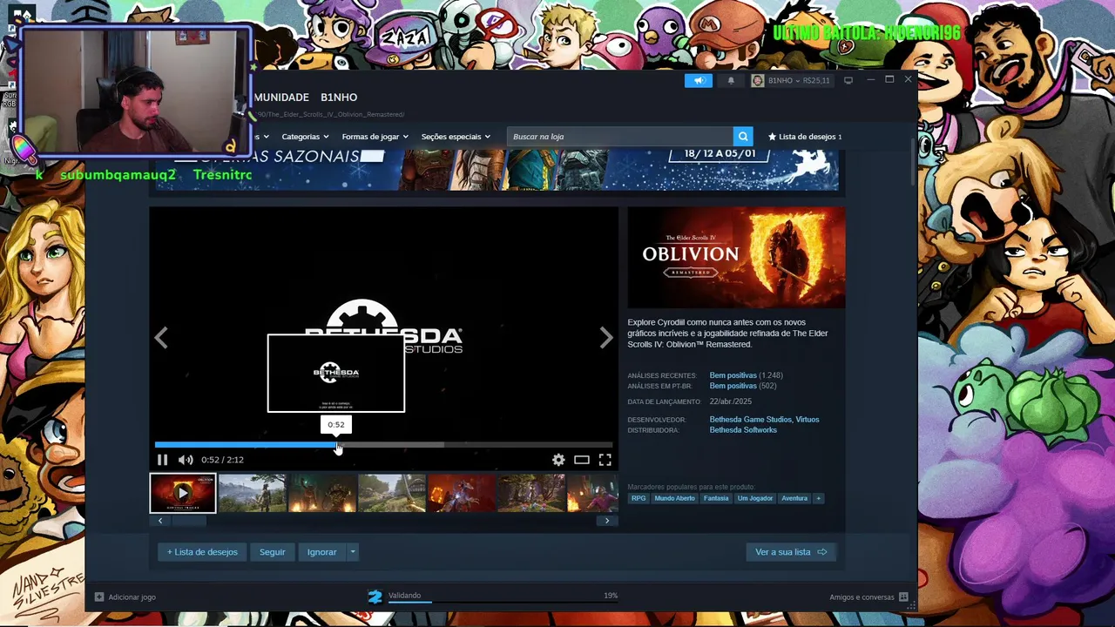Click the Seguir button
Viewport: 1115px width, 627px height.
click(x=272, y=552)
